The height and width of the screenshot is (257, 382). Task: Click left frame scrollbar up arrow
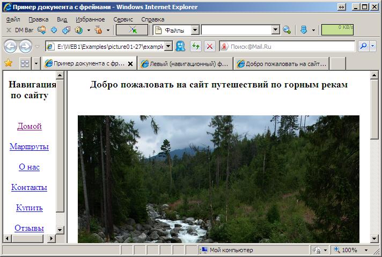coord(60,75)
